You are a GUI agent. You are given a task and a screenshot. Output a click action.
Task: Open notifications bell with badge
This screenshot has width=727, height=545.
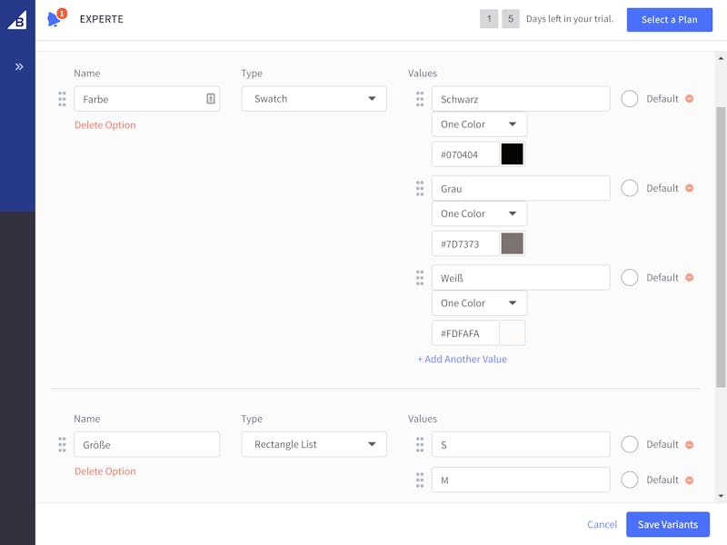pos(55,18)
